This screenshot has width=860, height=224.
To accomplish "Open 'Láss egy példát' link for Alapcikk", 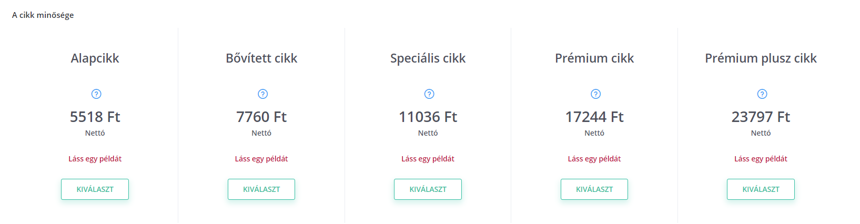I will 95,159.
